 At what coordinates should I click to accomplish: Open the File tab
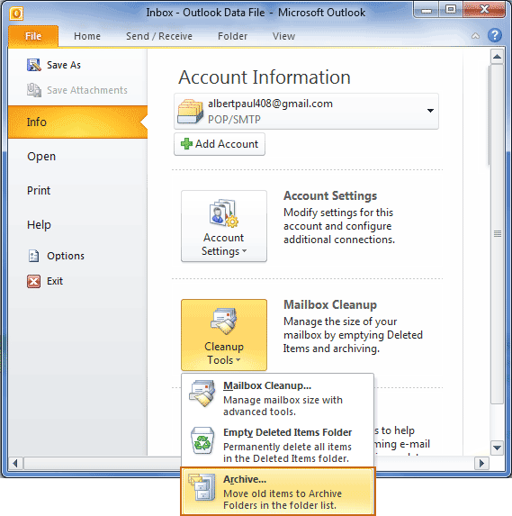33,36
